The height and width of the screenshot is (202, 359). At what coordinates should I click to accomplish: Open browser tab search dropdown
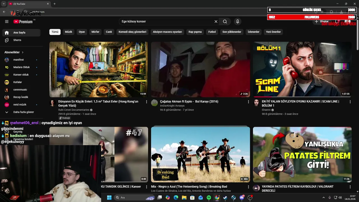pos(4,4)
